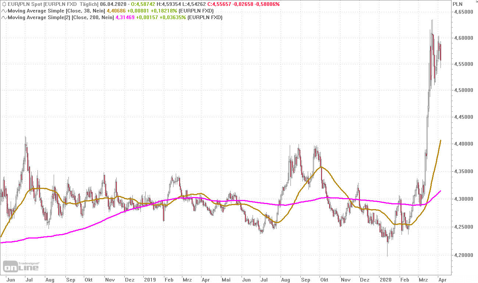
Task: Click the high value H:4,59354
Action: (169, 4)
